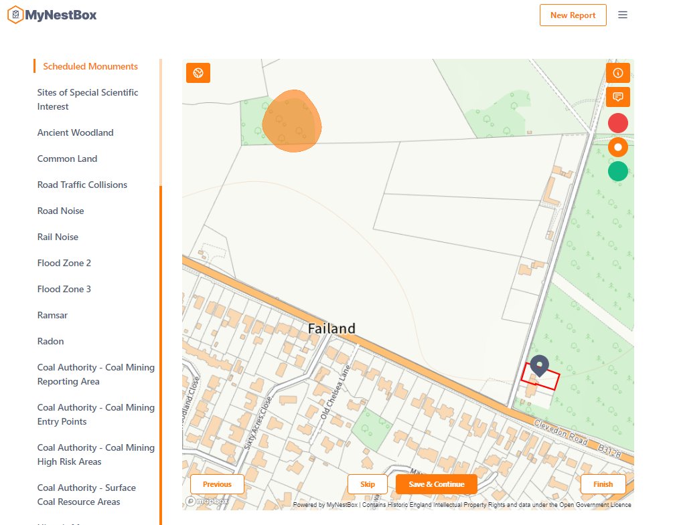Select Radon in sidebar
This screenshot has height=525, width=675.
[50, 341]
